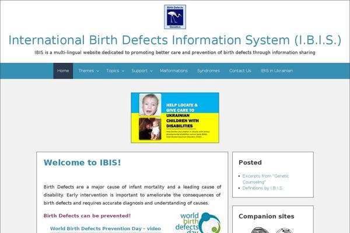Click the Posted sidebar heading
Screen dimensions: 350x233
(250, 163)
